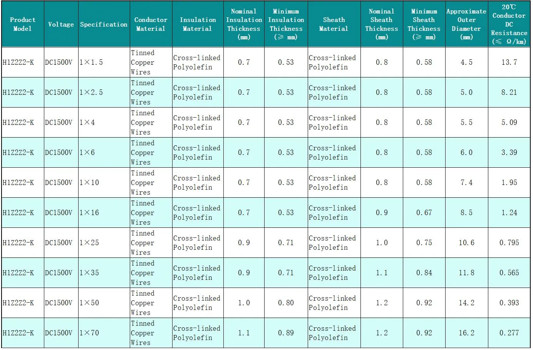Click outer diameter value 5.0
The image size is (533, 350).
point(466,92)
